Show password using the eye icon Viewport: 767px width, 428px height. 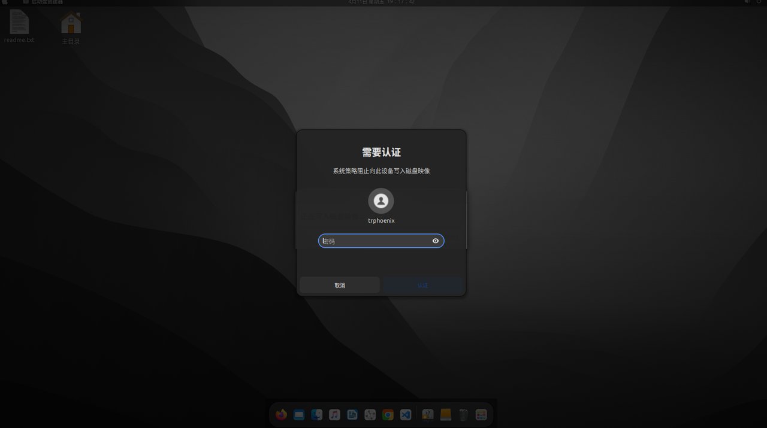pos(436,241)
